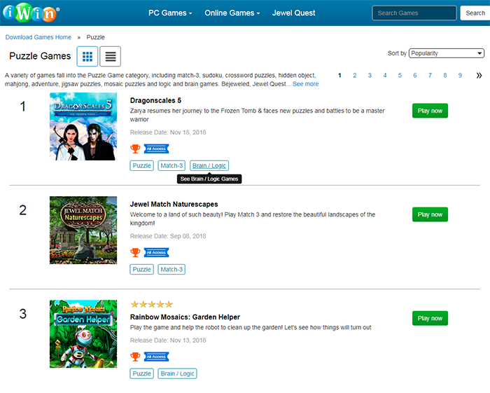Screen dimensions: 490x393
Task: Click the Puzzle breadcrumb text
Action: [96, 37]
